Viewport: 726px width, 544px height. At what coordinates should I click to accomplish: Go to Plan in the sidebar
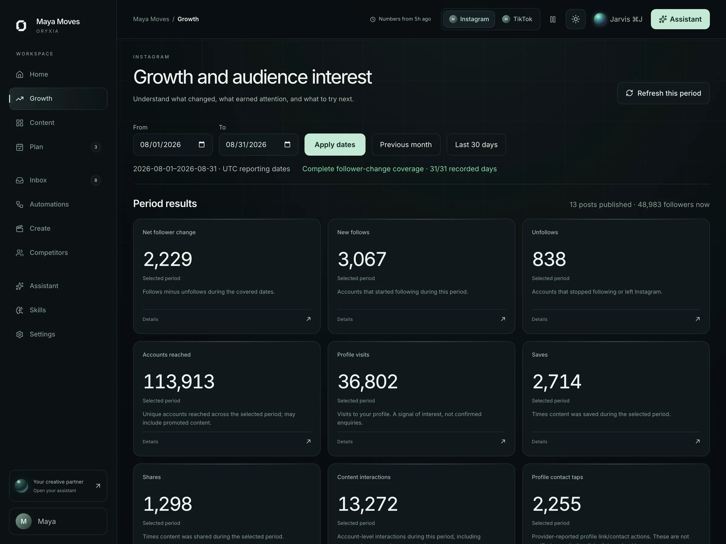(x=58, y=147)
